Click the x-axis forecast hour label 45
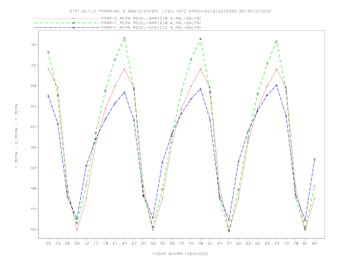This screenshot has height=265, width=343. coord(191,243)
